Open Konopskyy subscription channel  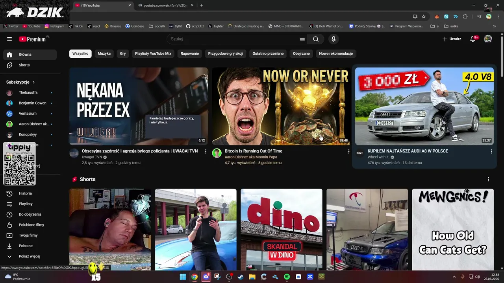click(x=30, y=134)
